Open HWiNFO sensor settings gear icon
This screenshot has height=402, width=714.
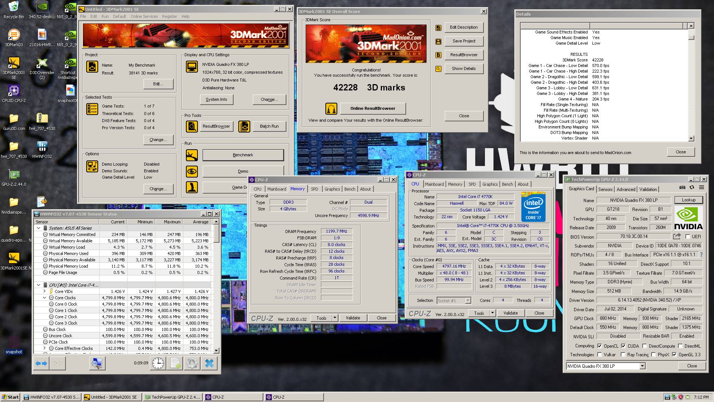point(192,363)
